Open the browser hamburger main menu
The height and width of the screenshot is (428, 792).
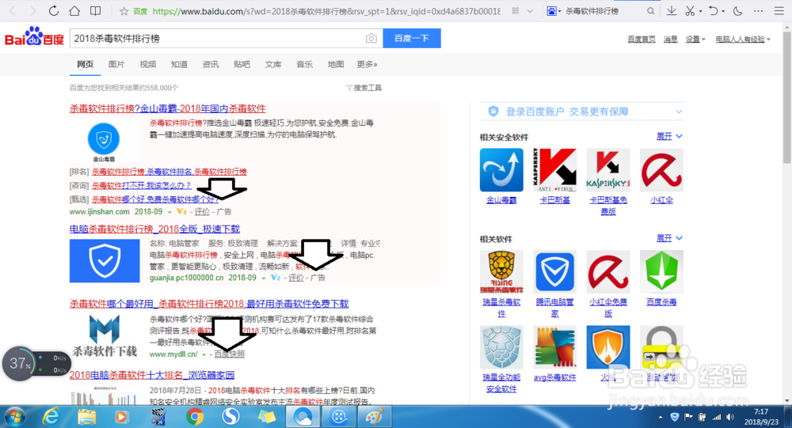coord(779,10)
